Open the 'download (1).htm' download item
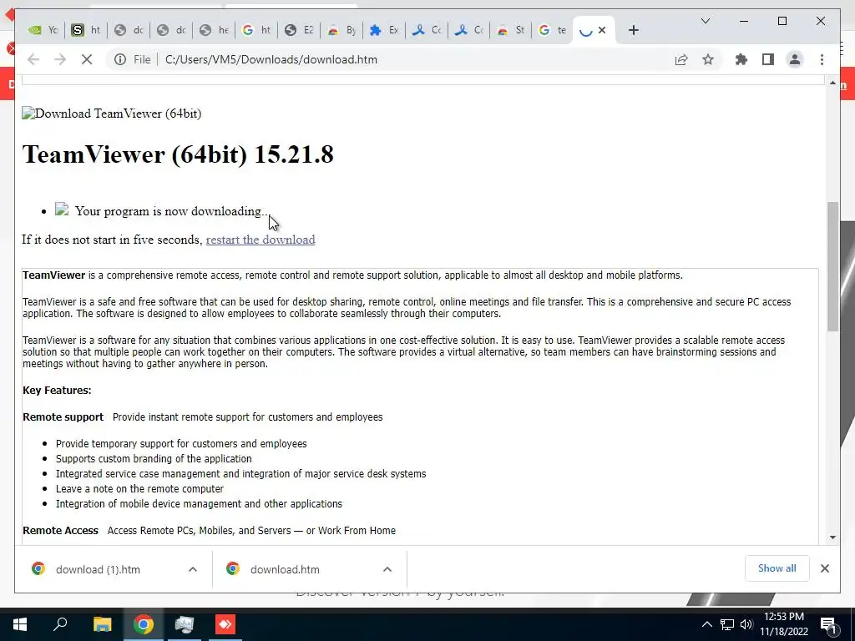855x641 pixels. [x=99, y=569]
